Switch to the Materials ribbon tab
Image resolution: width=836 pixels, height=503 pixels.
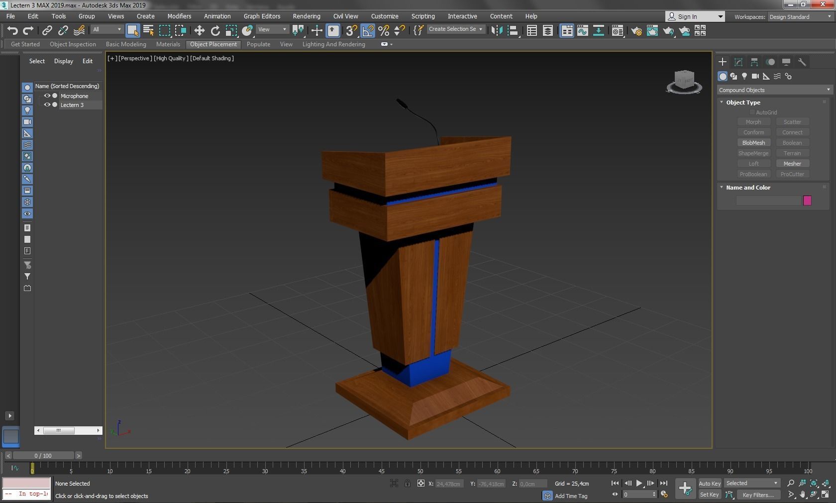[168, 44]
